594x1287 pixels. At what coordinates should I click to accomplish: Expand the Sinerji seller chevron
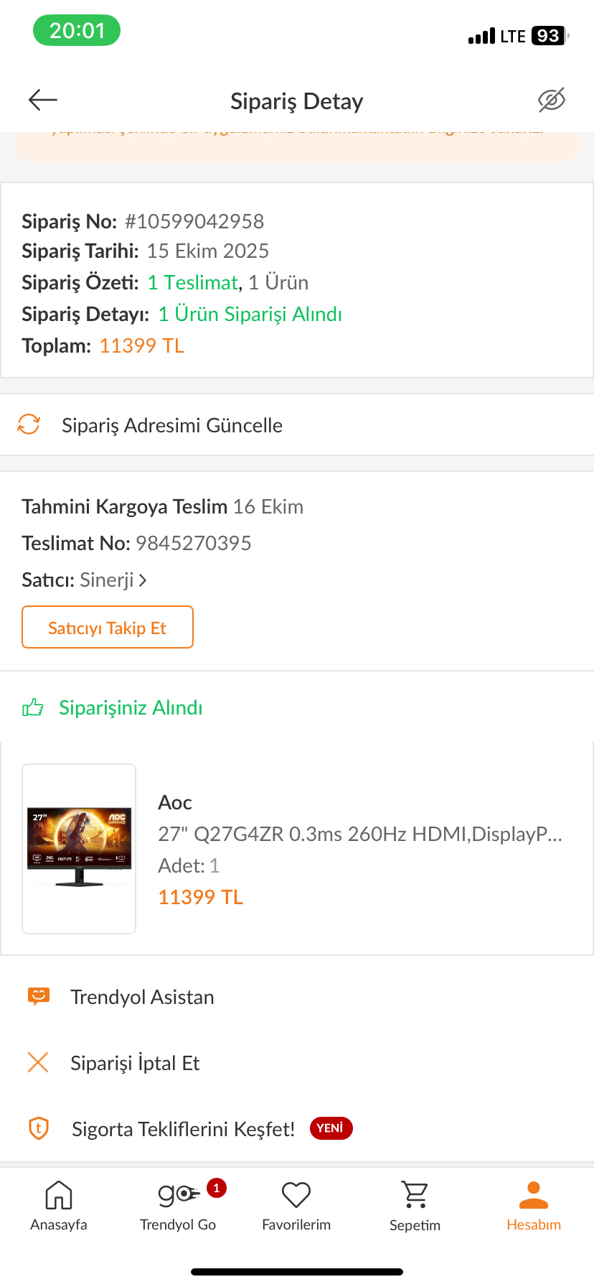point(143,580)
